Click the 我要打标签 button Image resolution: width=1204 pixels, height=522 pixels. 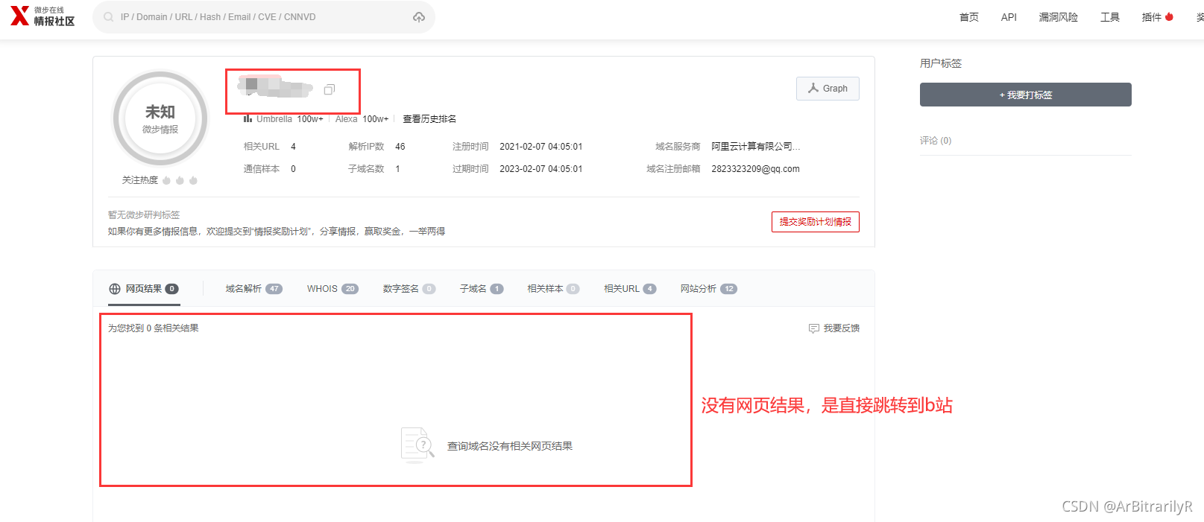pyautogui.click(x=1026, y=95)
